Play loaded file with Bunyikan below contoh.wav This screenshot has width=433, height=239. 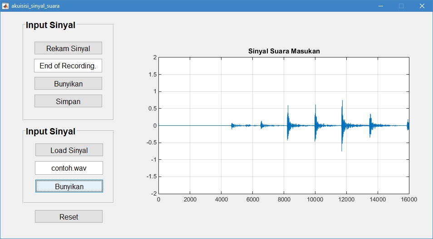[x=69, y=186]
